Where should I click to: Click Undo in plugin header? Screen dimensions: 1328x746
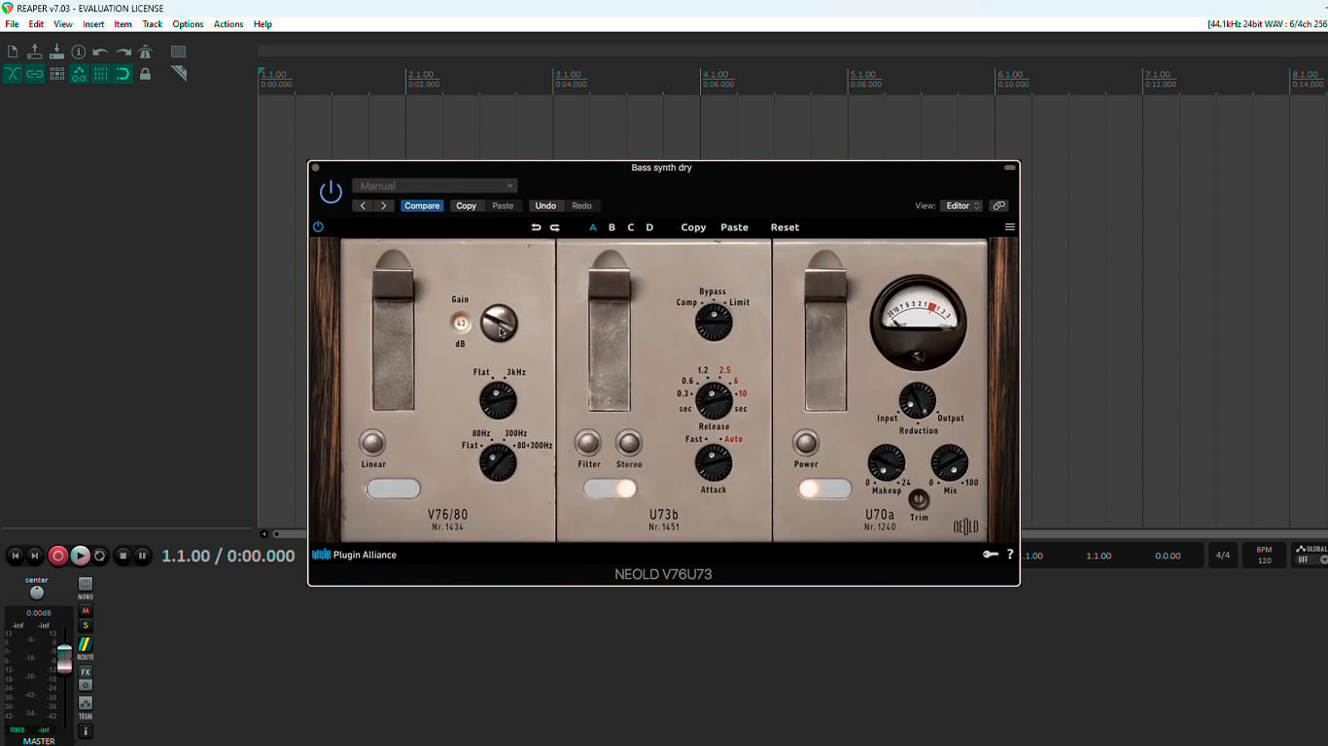tap(545, 206)
